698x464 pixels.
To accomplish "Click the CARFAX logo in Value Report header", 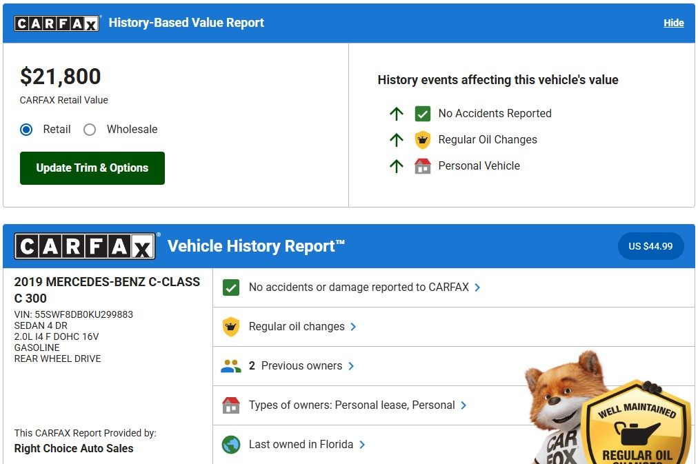I will pos(57,23).
